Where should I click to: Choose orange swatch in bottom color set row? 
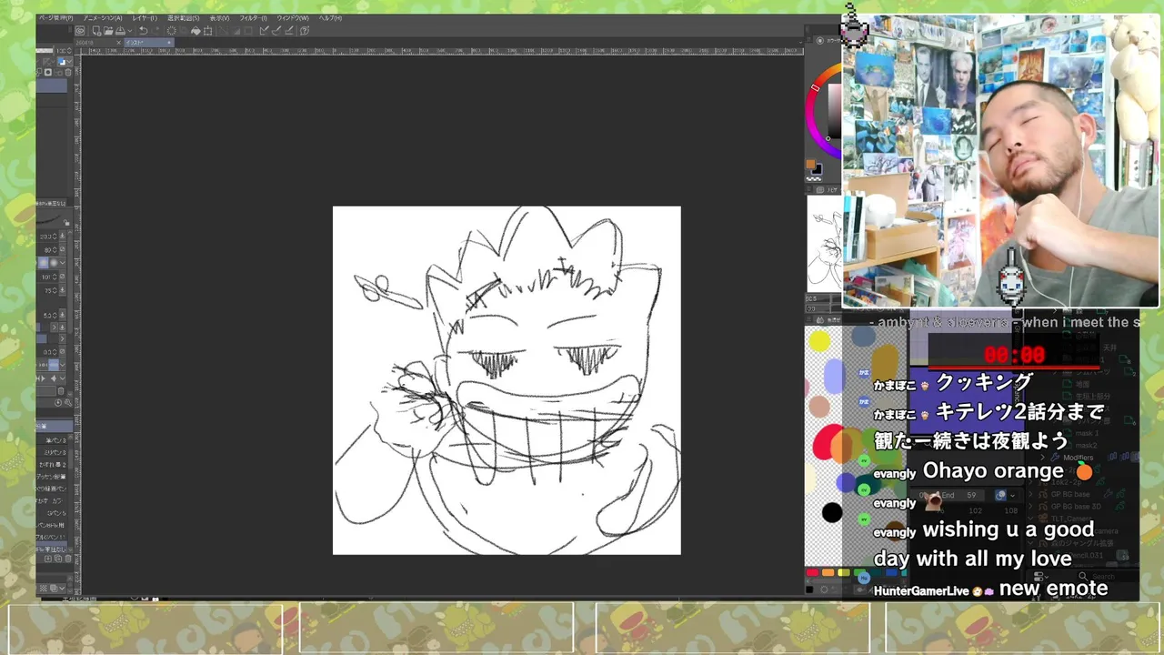tap(828, 572)
